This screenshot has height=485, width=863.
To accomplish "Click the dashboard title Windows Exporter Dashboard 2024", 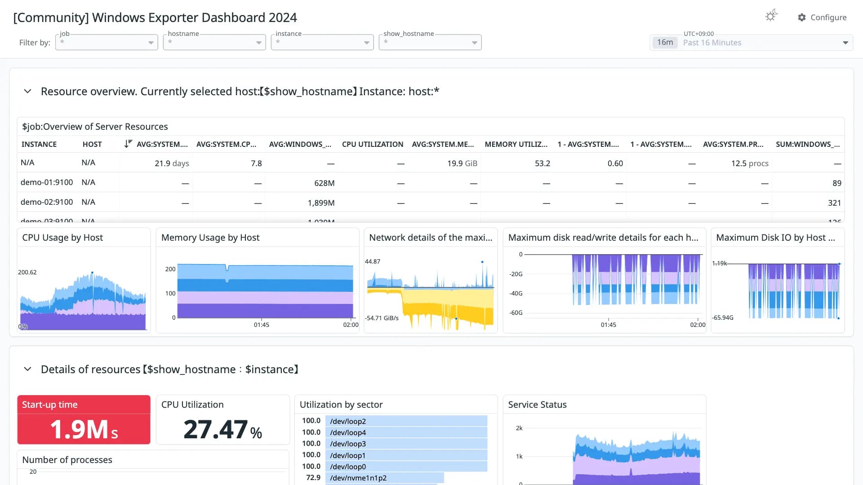I will click(155, 18).
